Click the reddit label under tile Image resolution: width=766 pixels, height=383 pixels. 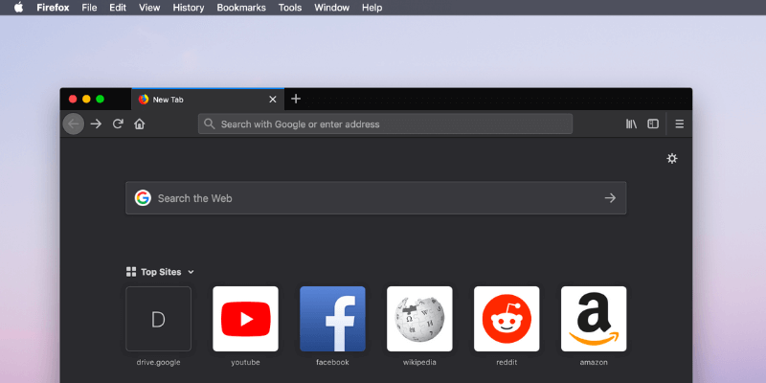click(x=507, y=363)
